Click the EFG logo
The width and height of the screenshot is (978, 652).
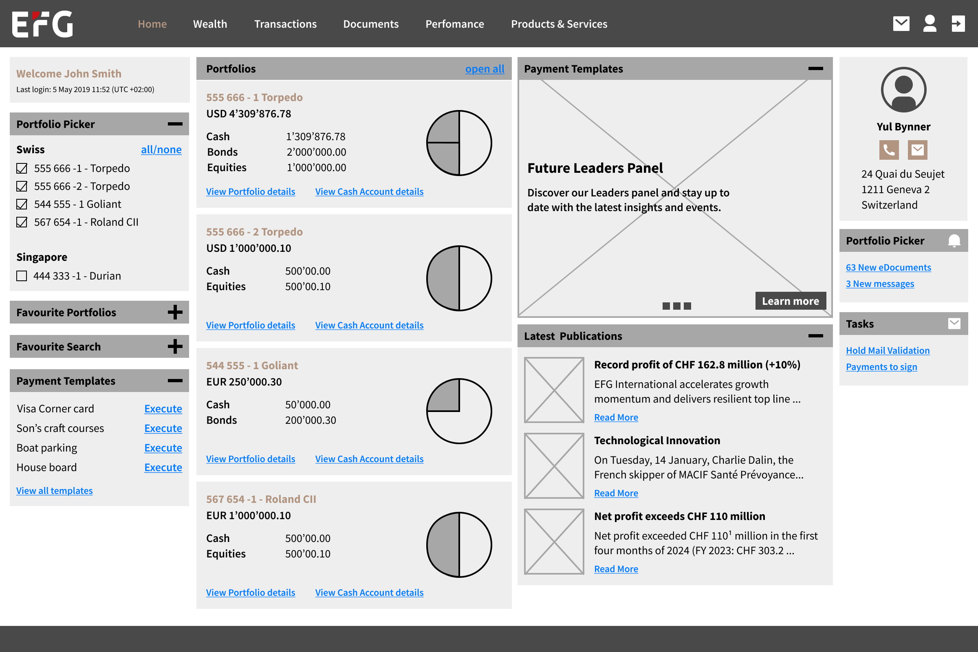(42, 24)
